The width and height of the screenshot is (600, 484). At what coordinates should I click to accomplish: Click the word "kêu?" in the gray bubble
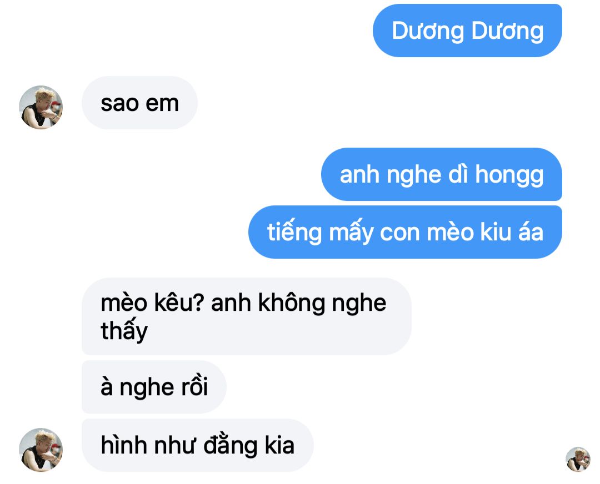tap(179, 302)
